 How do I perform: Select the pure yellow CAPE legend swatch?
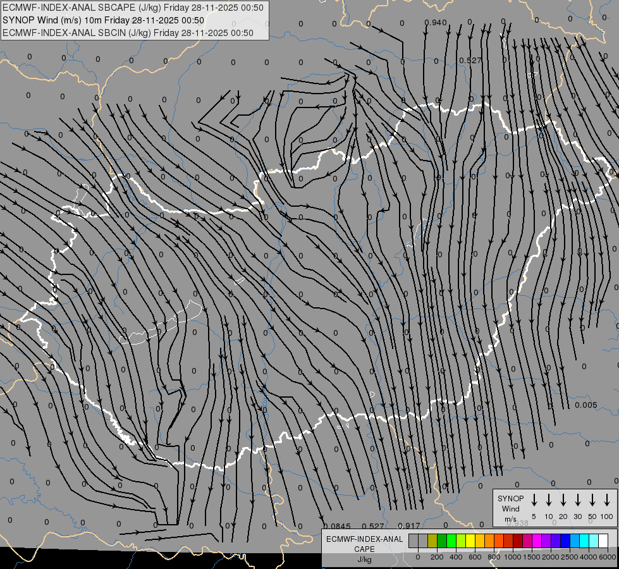470,541
